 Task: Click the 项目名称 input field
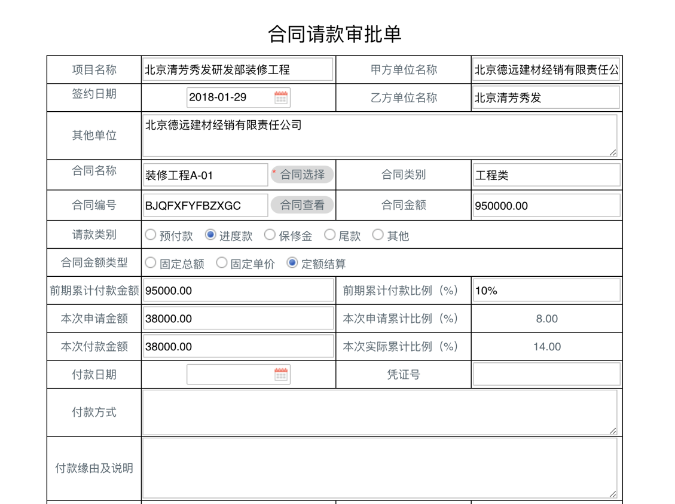[x=237, y=69]
